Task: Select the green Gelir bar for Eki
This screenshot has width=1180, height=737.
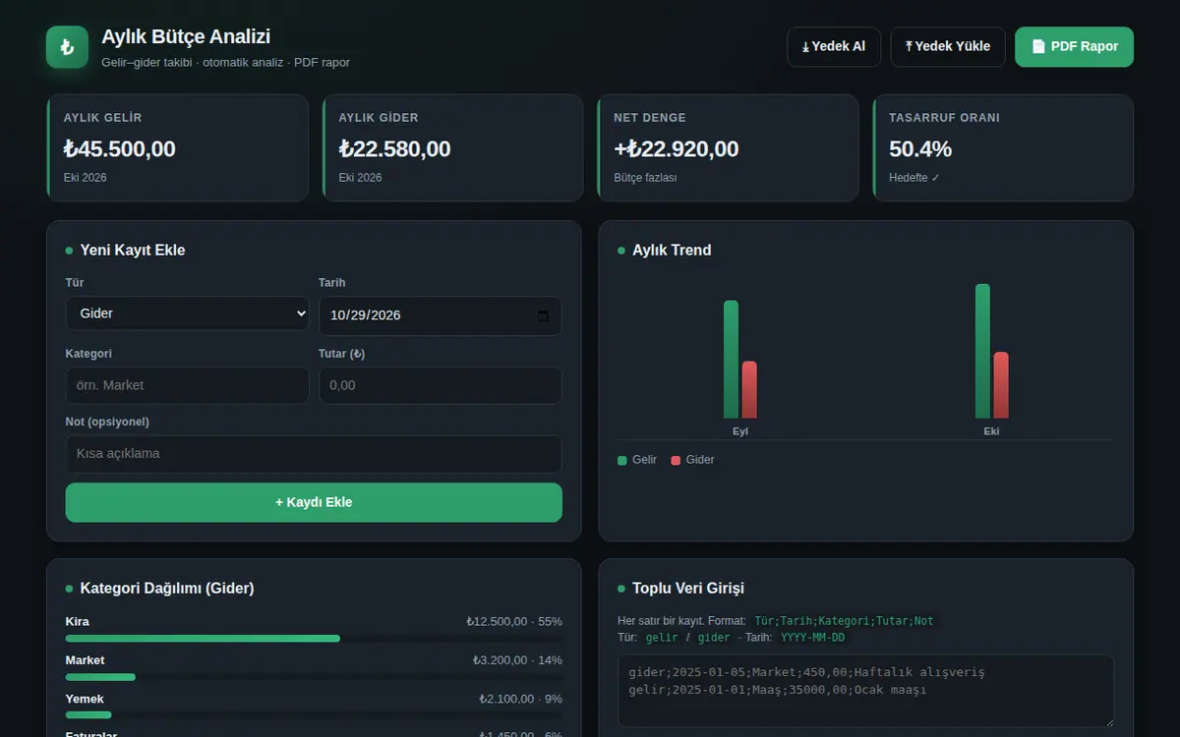Action: click(982, 351)
